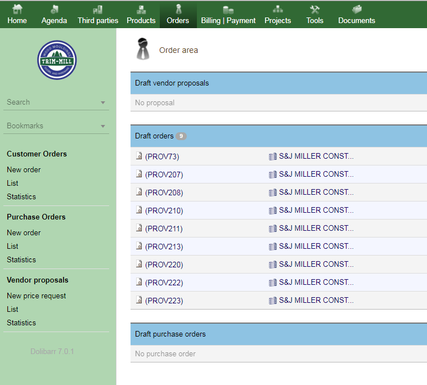427x385 pixels.
Task: Open S&J MILLER CONST link in PROV223 row
Action: [316, 300]
